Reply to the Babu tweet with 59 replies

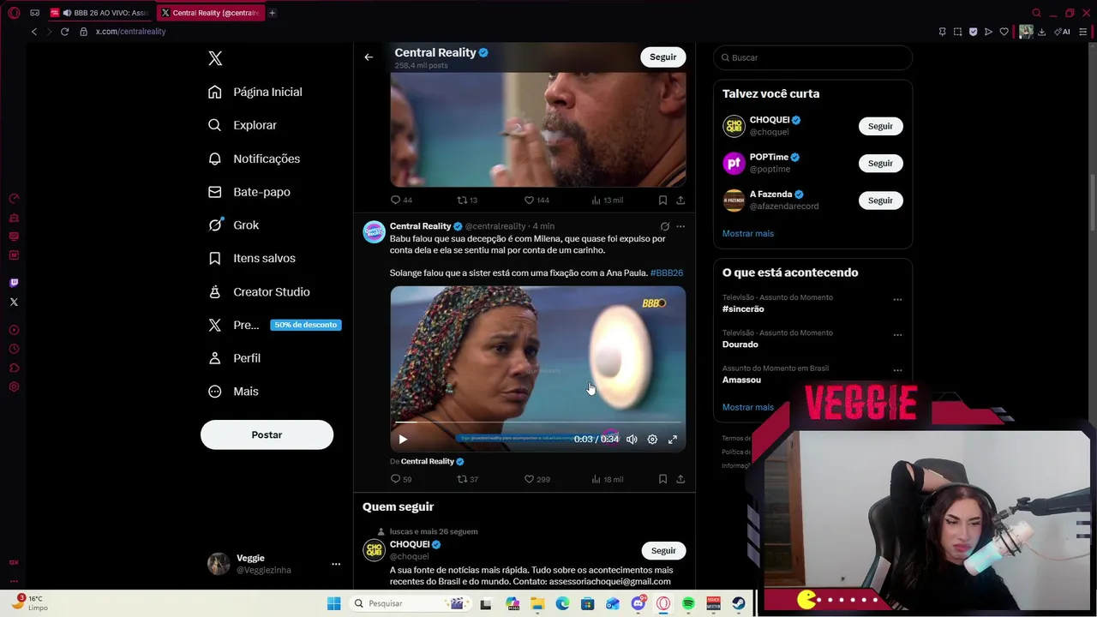pos(401,479)
